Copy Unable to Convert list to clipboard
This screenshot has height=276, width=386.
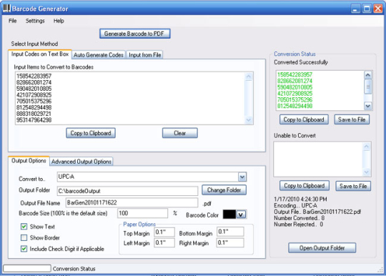pyautogui.click(x=305, y=186)
